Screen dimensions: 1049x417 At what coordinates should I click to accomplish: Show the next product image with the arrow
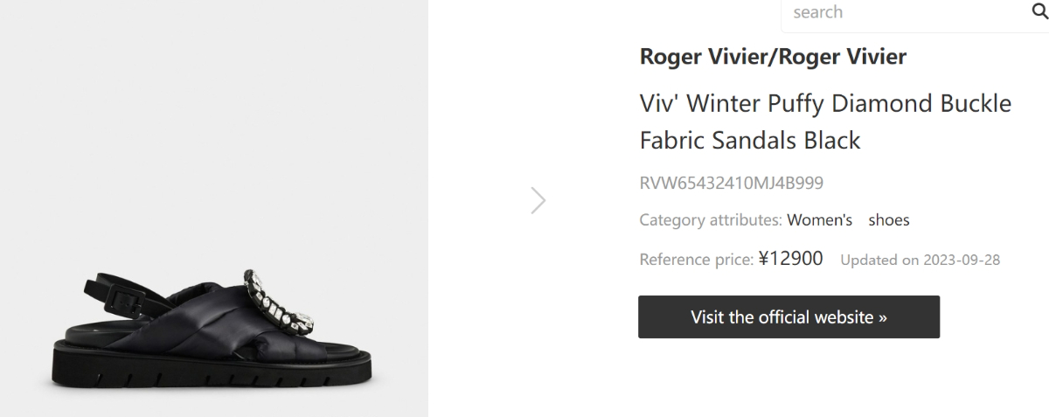point(538,200)
